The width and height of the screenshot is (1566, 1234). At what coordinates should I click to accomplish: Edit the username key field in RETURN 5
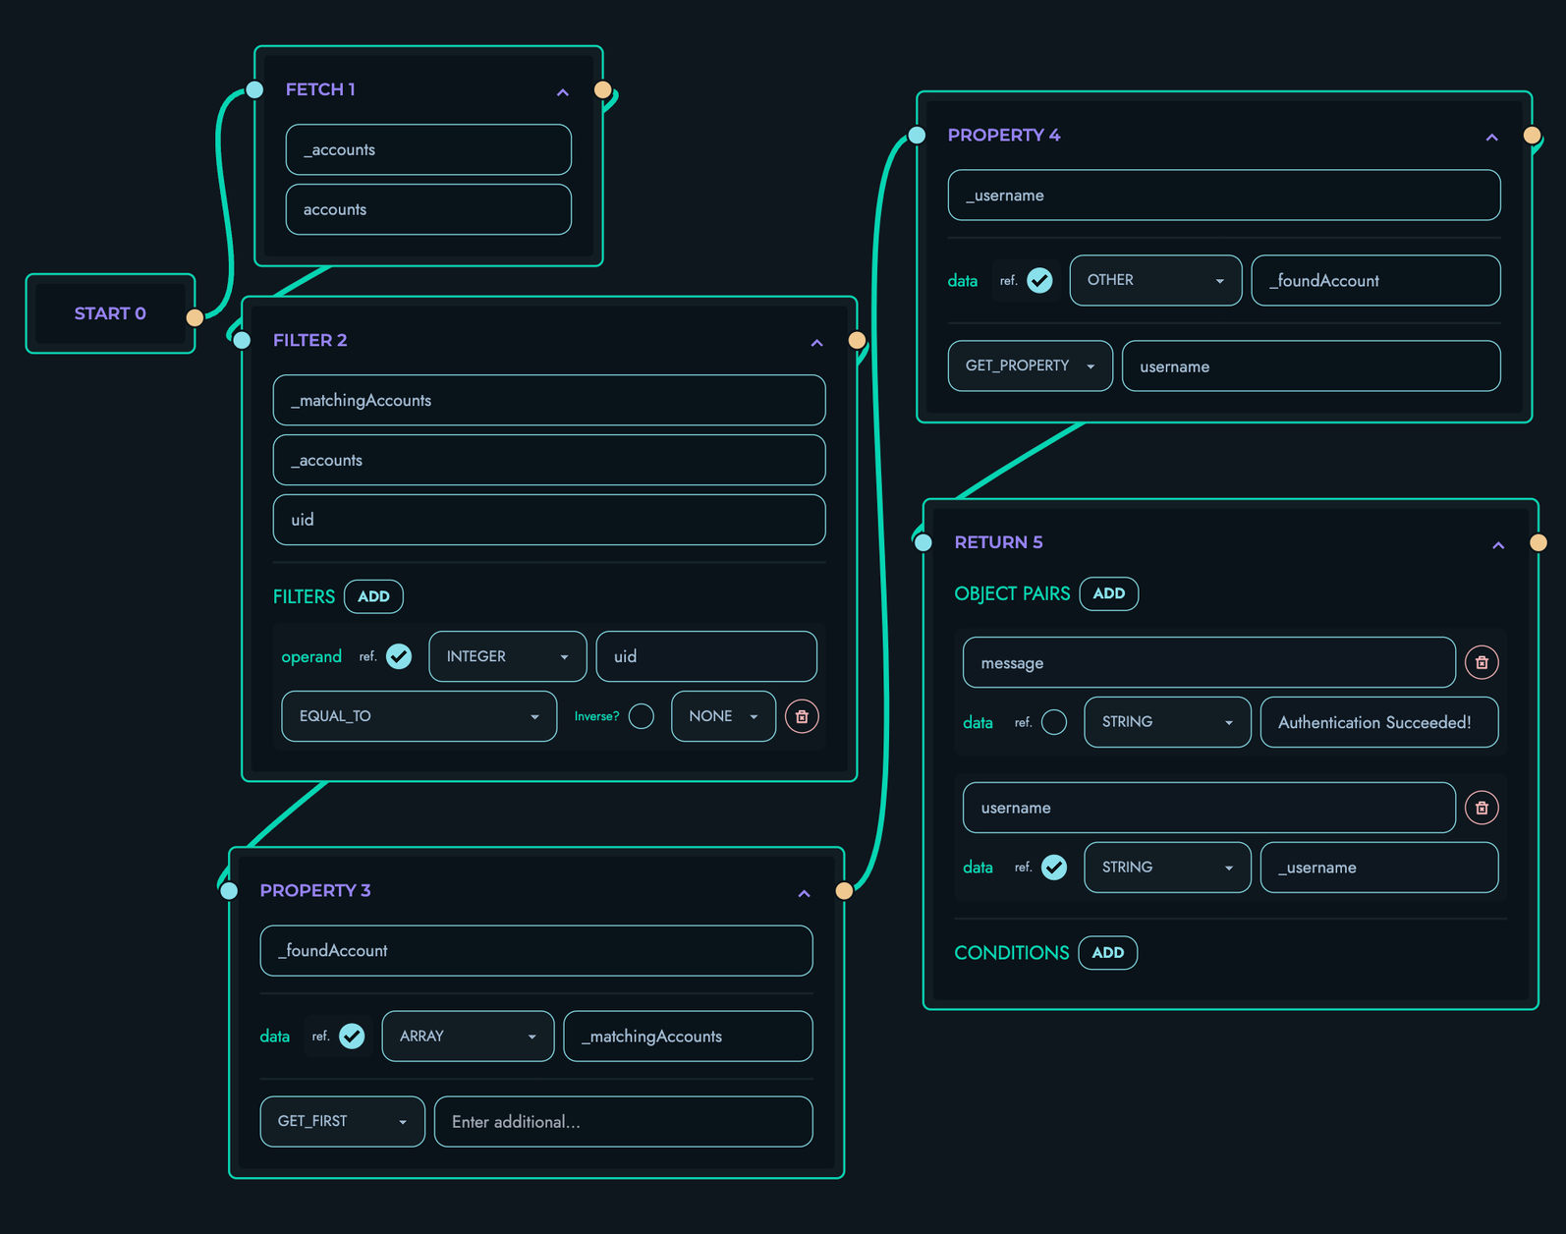pyautogui.click(x=1208, y=808)
